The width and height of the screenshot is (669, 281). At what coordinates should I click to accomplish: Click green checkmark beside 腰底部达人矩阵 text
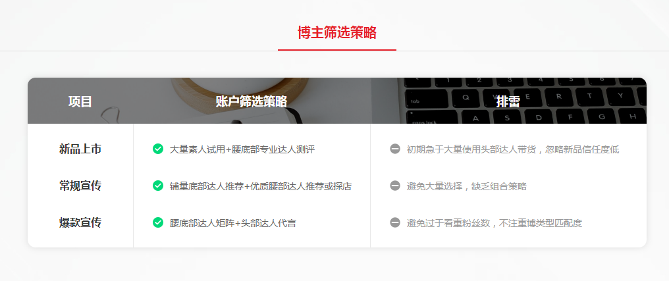tap(158, 222)
